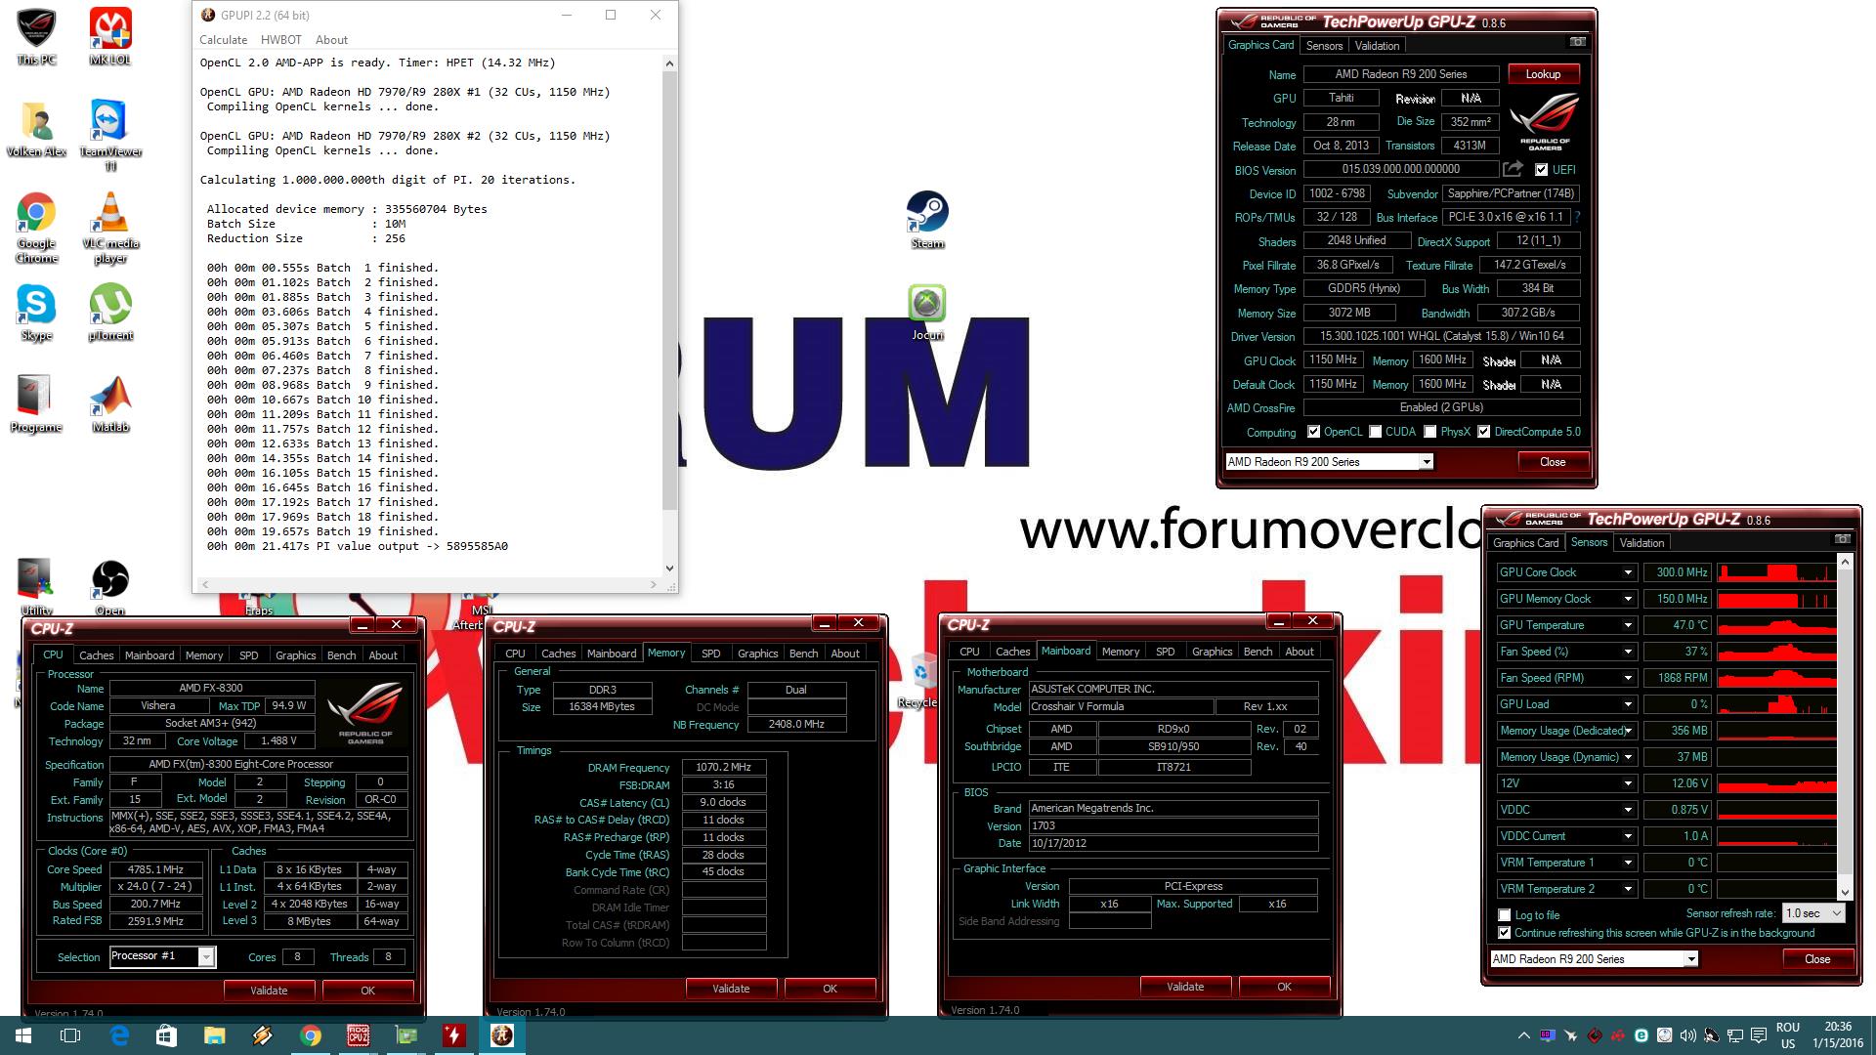
Task: Toggle the OpenCL computing checkbox
Action: pos(1313,432)
